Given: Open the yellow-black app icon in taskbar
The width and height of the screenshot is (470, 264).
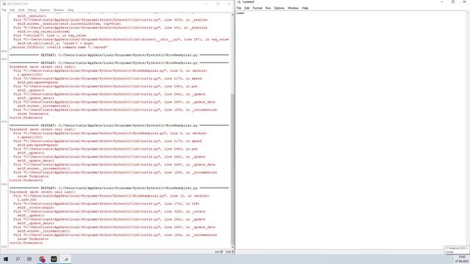Looking at the screenshot, I should tap(54, 259).
